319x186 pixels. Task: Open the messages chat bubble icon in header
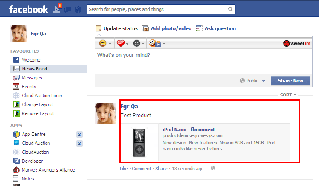pyautogui.click(x=67, y=9)
